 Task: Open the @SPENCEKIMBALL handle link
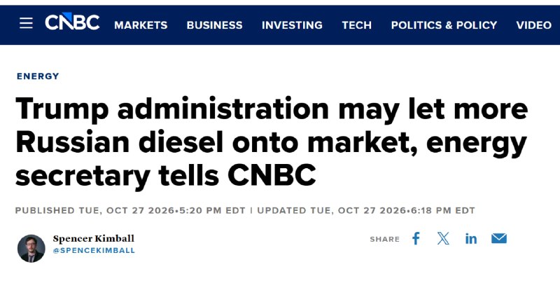94,251
